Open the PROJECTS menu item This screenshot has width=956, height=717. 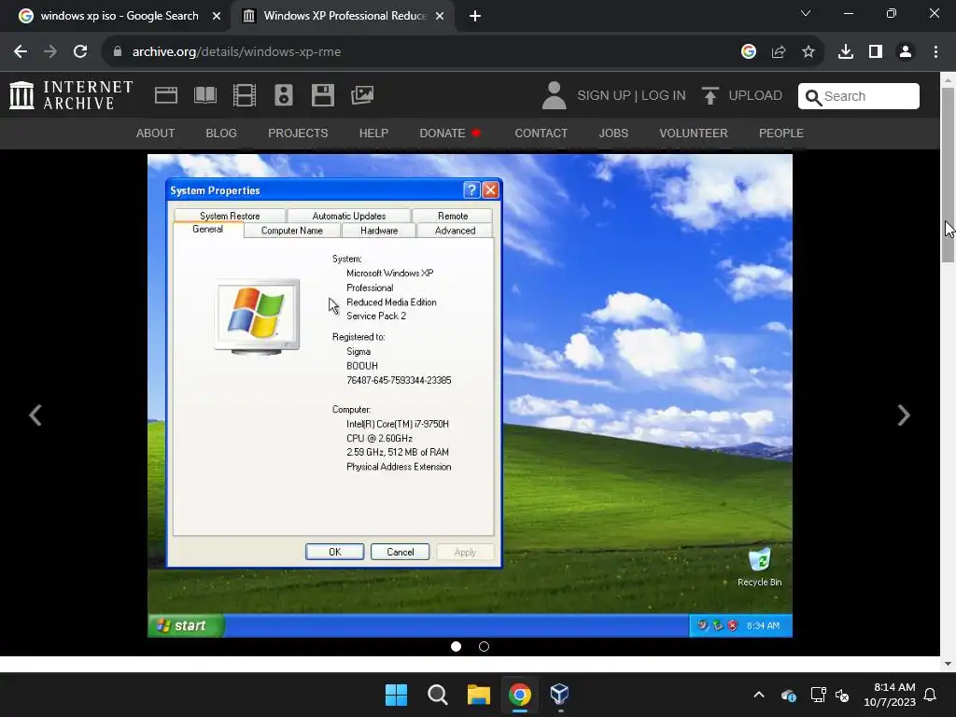tap(298, 133)
